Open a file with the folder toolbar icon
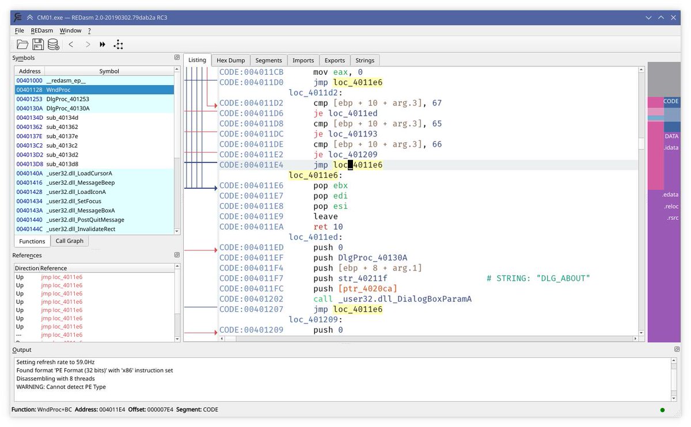 (x=22, y=44)
